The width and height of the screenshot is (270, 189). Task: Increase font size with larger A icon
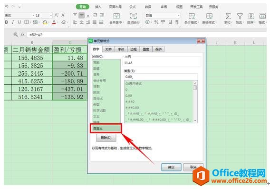tap(56, 15)
